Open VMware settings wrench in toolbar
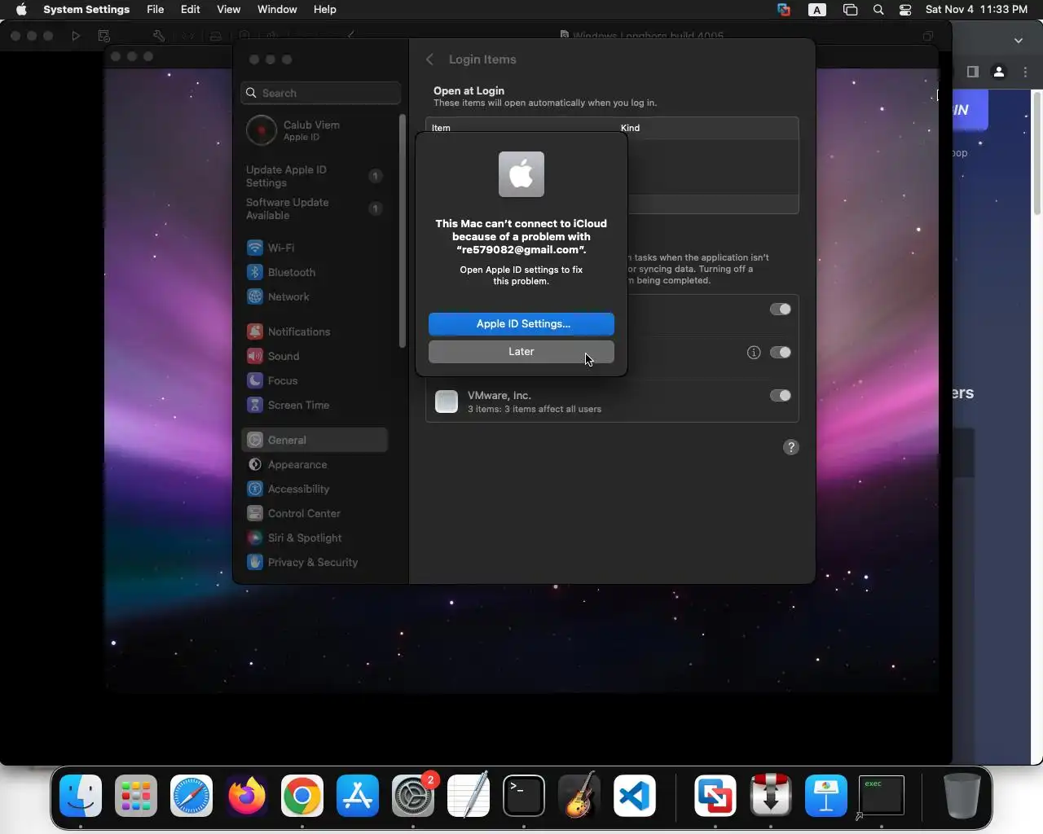Viewport: 1043px width, 834px height. pos(159,36)
